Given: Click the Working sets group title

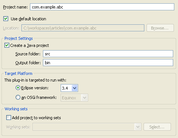Looking at the screenshot, I should pyautogui.click(x=16, y=109).
